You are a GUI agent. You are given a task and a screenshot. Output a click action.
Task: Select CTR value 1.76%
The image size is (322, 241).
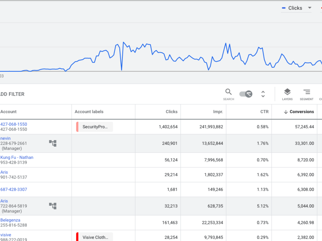point(263,143)
